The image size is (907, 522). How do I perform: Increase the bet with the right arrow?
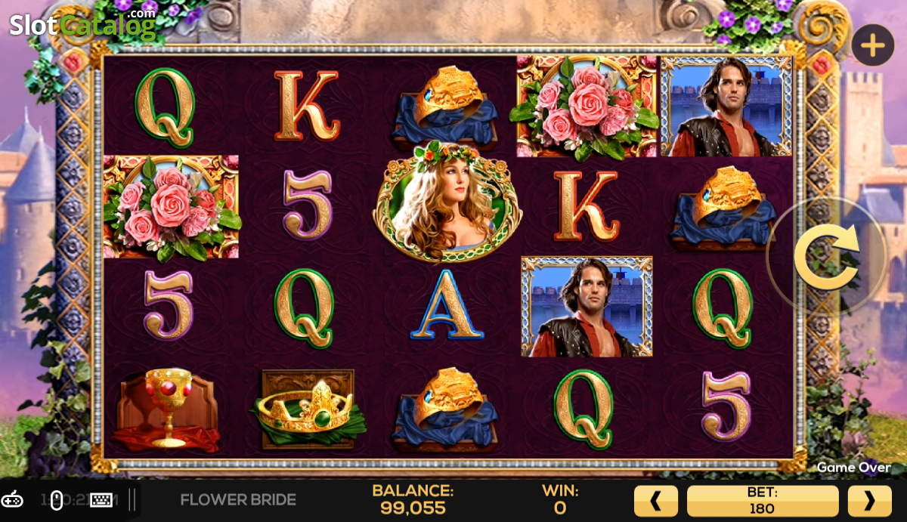[869, 500]
